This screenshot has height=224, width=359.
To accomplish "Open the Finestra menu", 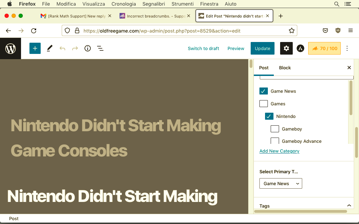I will [209, 4].
